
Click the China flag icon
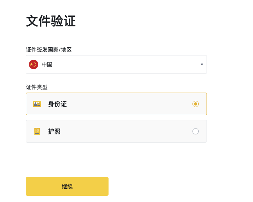(34, 64)
